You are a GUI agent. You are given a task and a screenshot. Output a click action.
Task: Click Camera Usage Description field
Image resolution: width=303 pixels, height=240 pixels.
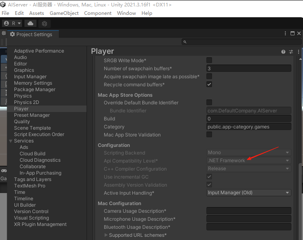249,211
